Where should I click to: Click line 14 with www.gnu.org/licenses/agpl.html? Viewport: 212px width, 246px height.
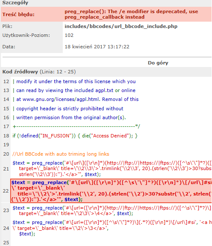pos(75,100)
